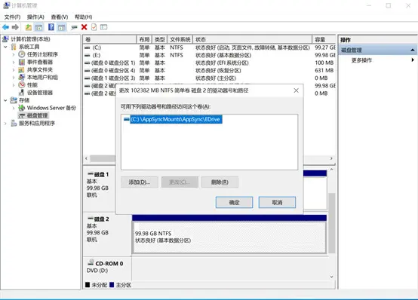Select 磁盘管理 in the tree
This screenshot has width=418, height=300.
coord(37,115)
